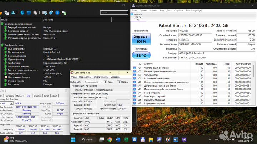Click the volume speaker icon in system tray
The image size is (257, 144).
(229, 140)
